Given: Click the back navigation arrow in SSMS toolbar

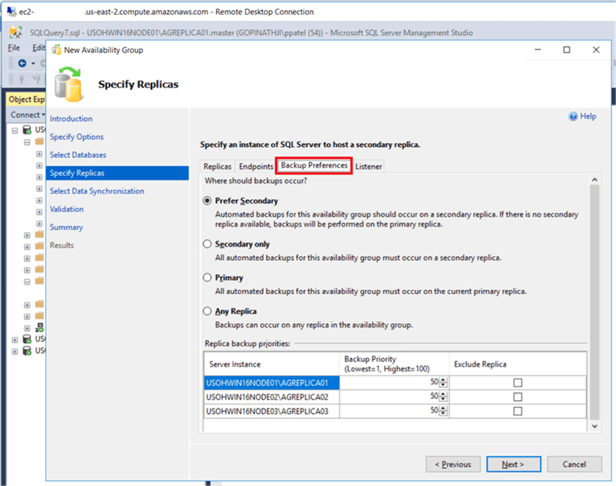Looking at the screenshot, I should [x=22, y=63].
